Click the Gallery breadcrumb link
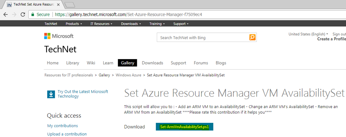Image resolution: width=346 pixels, height=137 pixels. click(x=104, y=75)
